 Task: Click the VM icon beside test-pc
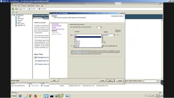(x=16, y=22)
